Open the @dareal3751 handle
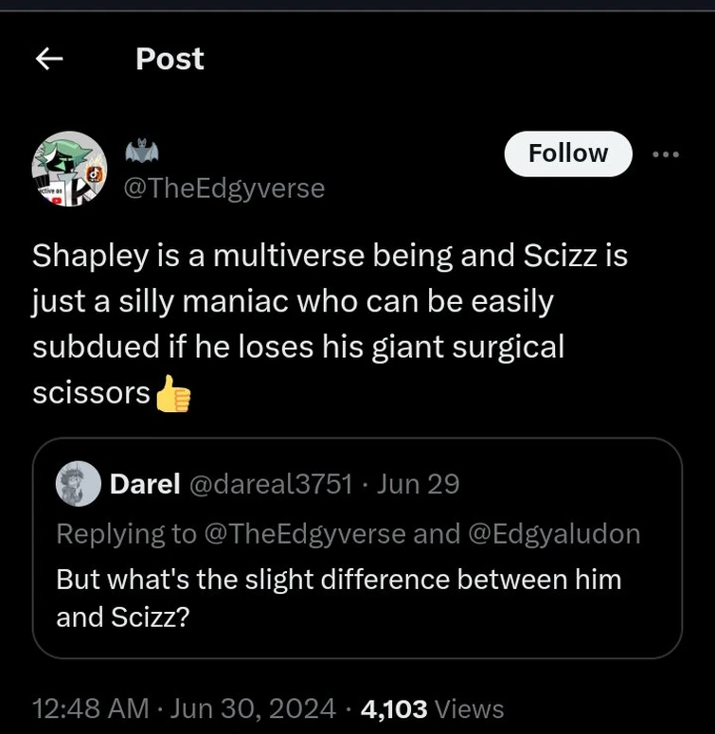Viewport: 715px width, 734px height. coord(270,484)
